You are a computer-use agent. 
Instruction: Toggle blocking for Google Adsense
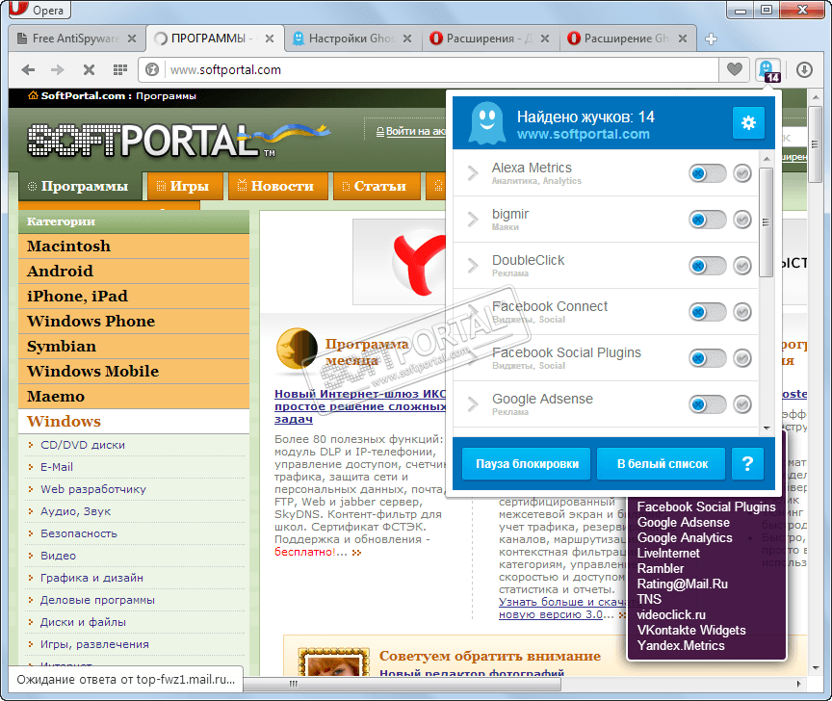708,404
